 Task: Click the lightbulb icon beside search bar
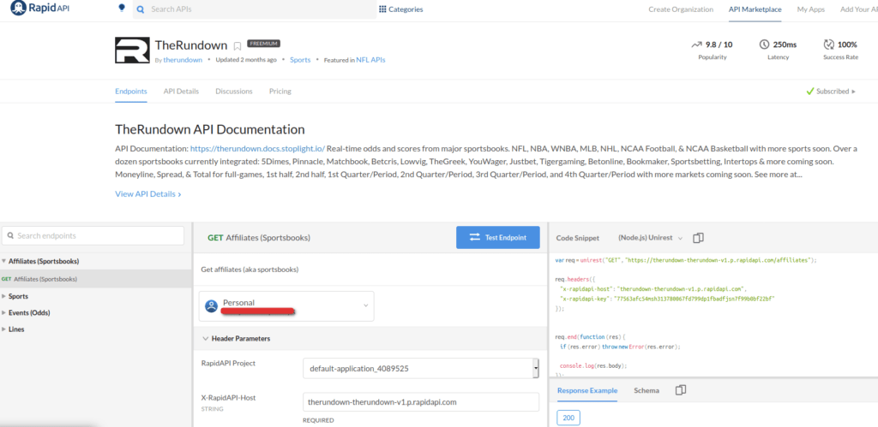tap(122, 8)
